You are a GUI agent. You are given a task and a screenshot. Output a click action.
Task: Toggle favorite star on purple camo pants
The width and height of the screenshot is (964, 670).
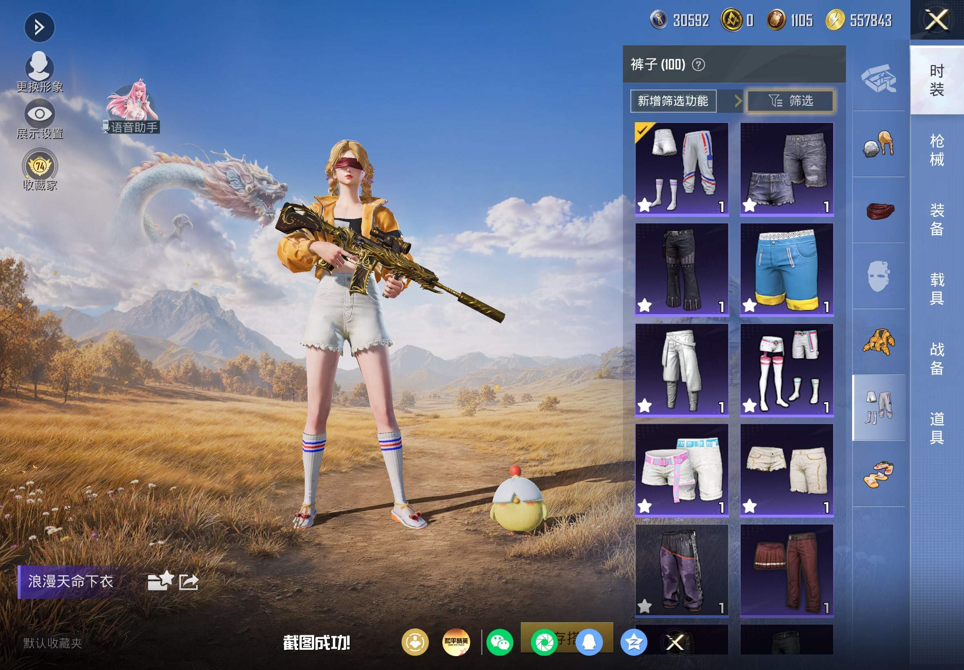645,606
